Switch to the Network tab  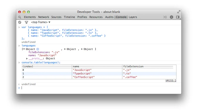click(44, 17)
